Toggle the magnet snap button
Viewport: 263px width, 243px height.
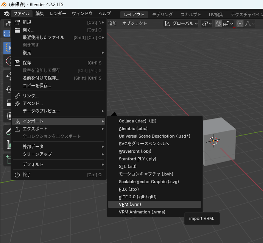coord(218,24)
